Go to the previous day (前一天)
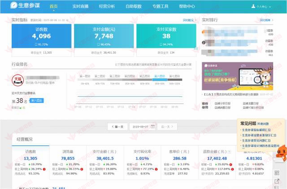Image resolution: width=287 pixels, height=189 pixels. 118,127
